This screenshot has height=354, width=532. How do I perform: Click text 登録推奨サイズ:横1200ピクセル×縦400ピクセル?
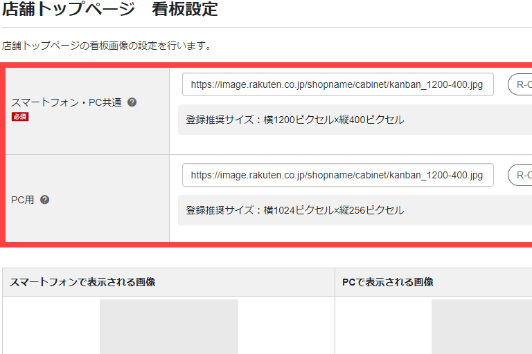tap(295, 120)
